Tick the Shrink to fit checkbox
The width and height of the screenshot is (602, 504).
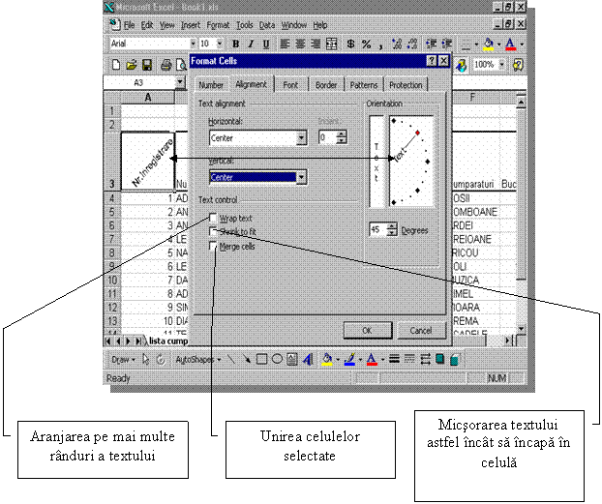(x=214, y=232)
